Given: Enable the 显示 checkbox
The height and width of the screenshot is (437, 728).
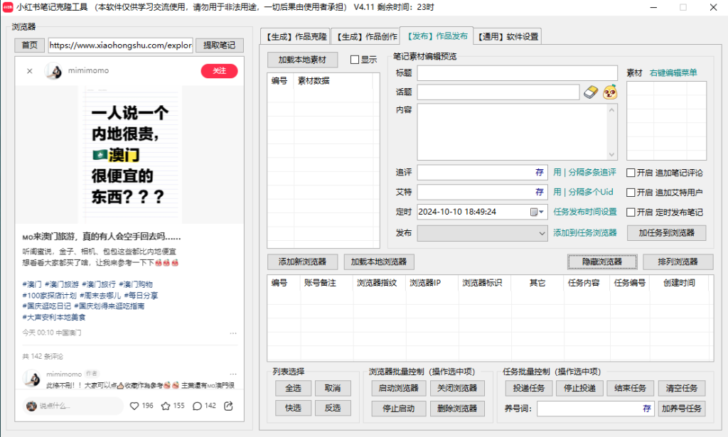Looking at the screenshot, I should click(x=355, y=60).
